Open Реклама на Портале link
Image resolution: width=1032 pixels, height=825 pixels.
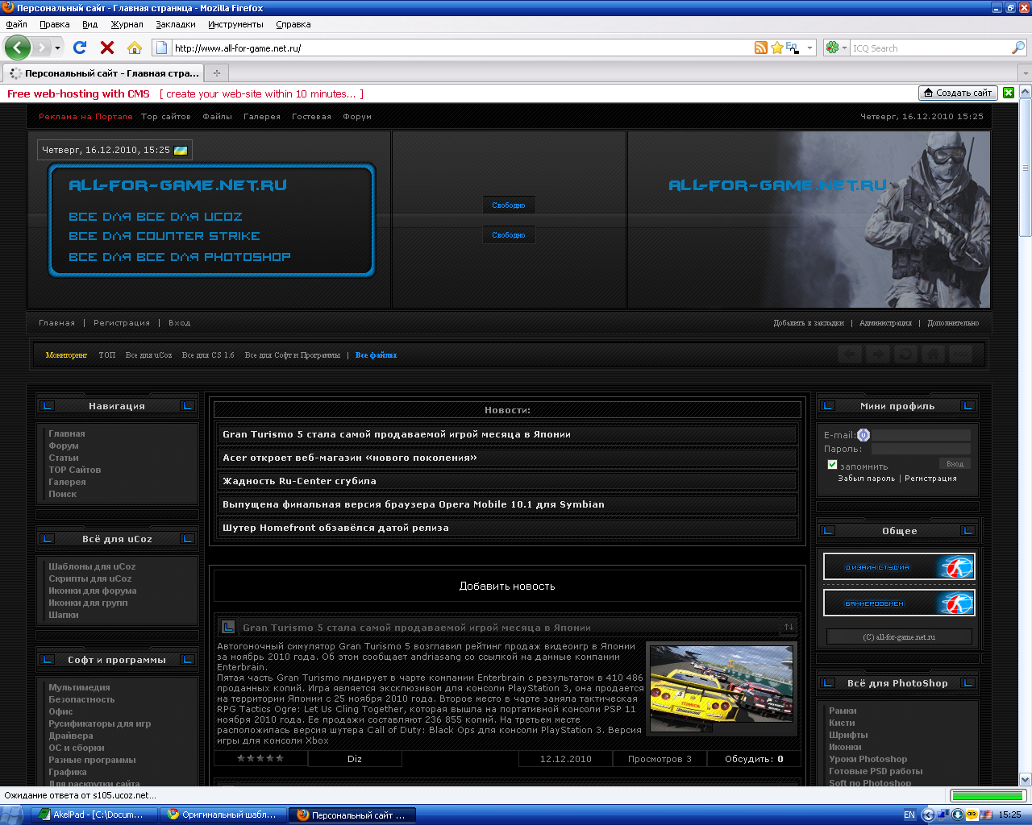[85, 117]
